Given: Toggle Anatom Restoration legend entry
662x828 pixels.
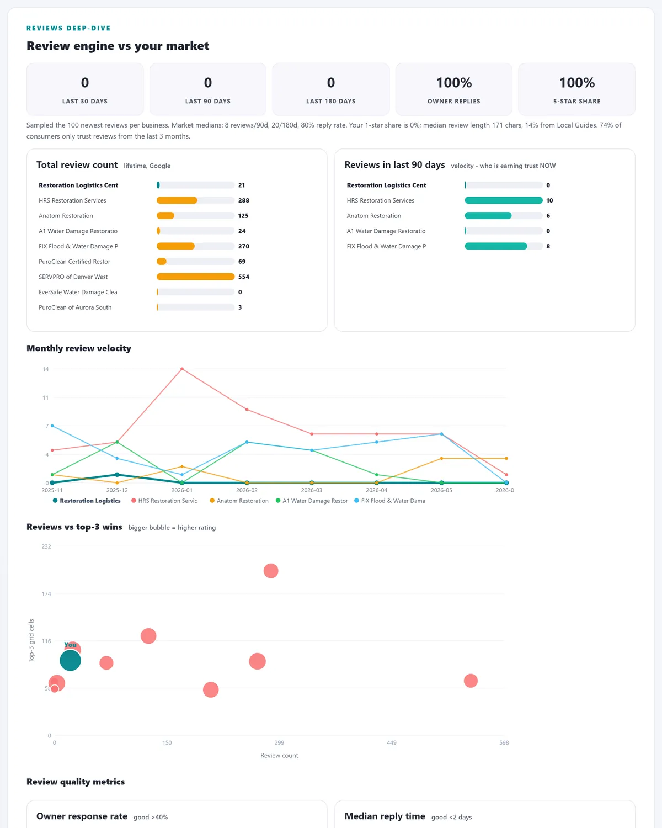Looking at the screenshot, I should click(x=239, y=501).
